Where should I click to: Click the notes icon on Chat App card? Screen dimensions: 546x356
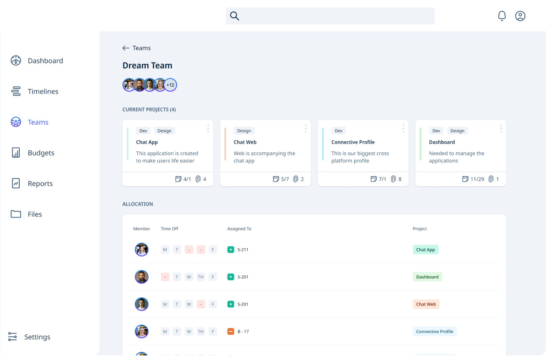[178, 179]
